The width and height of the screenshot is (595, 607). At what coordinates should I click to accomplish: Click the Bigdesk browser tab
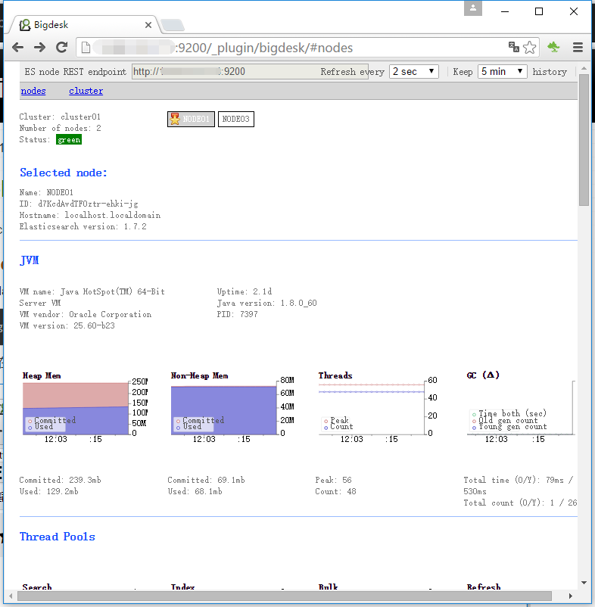(x=83, y=25)
